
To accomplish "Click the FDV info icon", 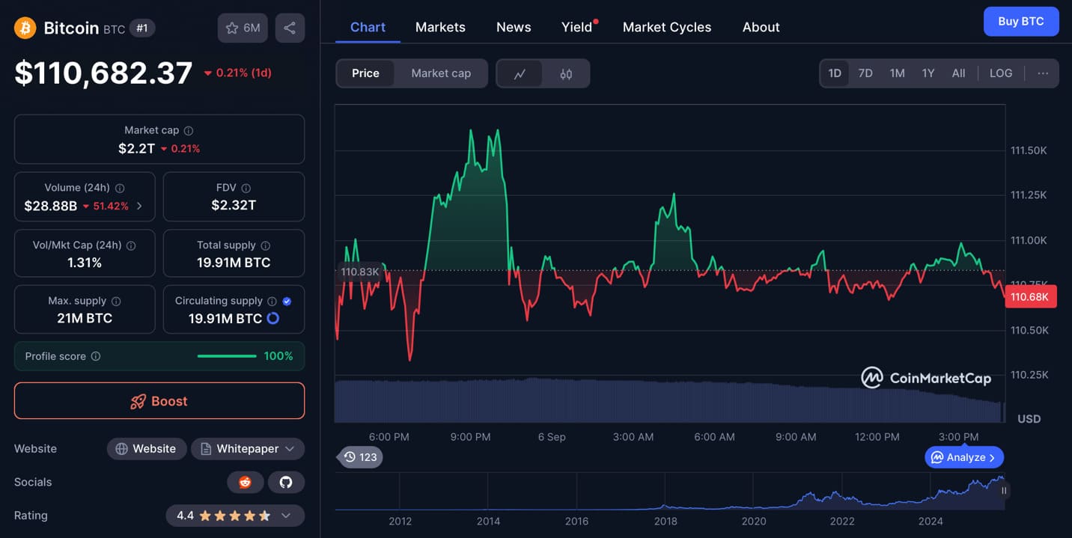I will pos(246,188).
